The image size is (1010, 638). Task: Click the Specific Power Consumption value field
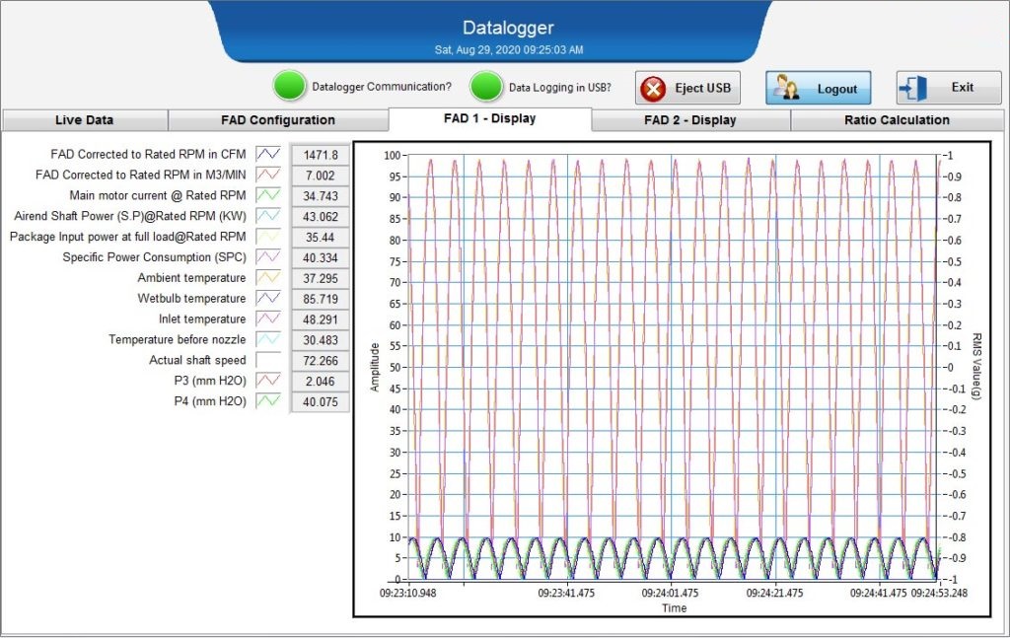point(321,257)
